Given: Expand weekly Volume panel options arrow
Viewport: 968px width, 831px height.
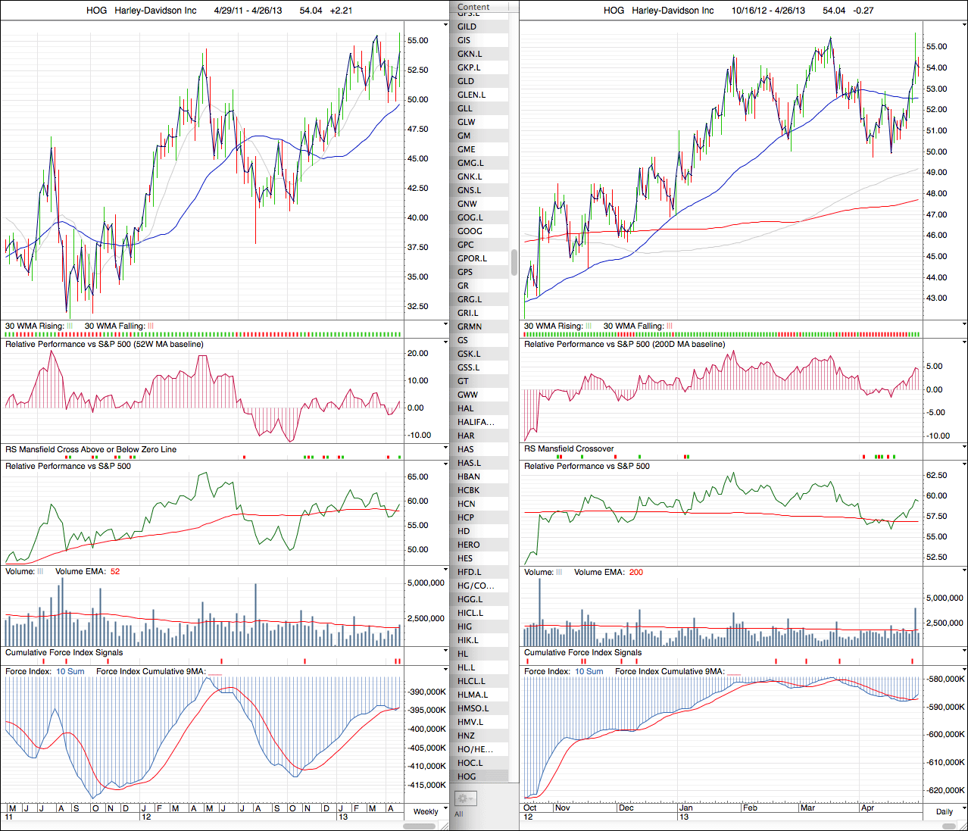Looking at the screenshot, I should click(x=445, y=572).
